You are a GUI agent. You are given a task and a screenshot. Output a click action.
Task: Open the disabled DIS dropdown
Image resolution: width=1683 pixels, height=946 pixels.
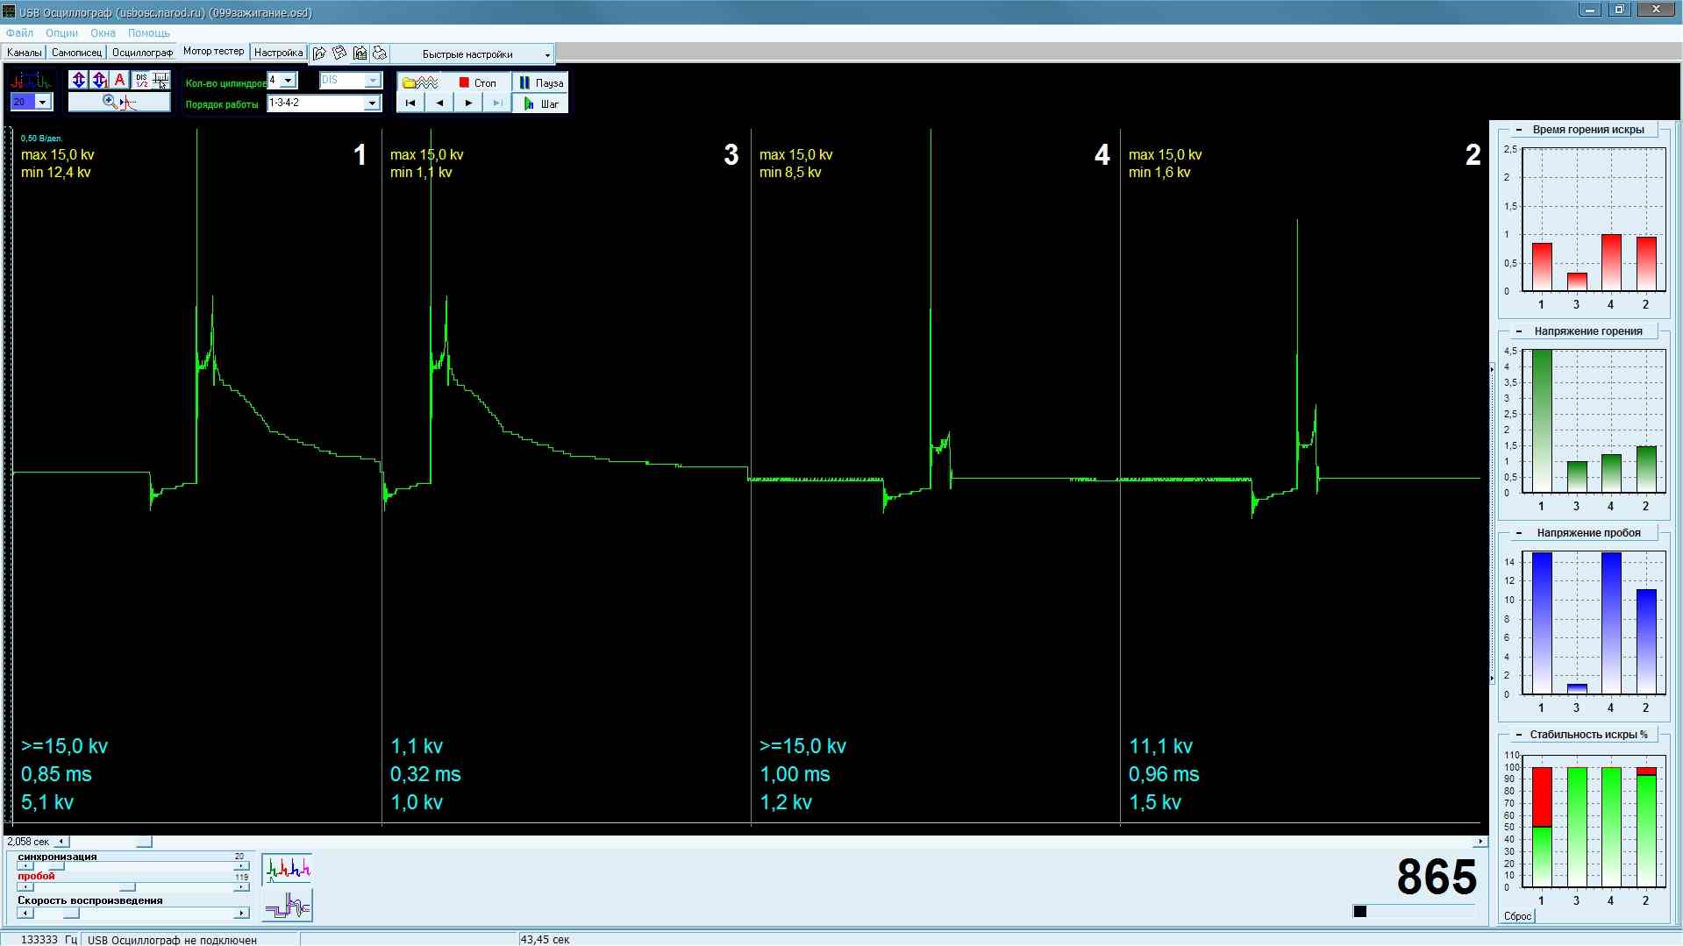372,81
